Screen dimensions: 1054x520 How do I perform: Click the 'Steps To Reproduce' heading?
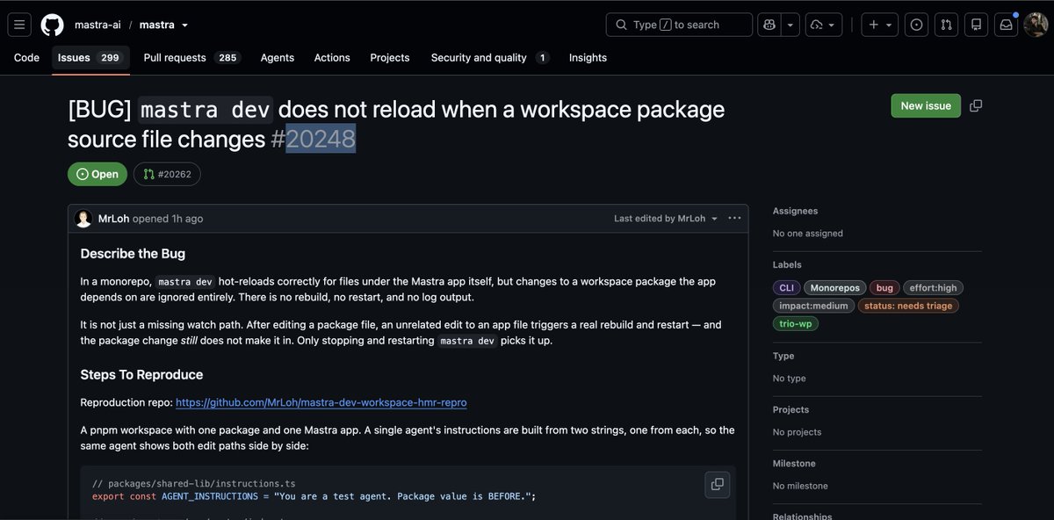pyautogui.click(x=141, y=374)
